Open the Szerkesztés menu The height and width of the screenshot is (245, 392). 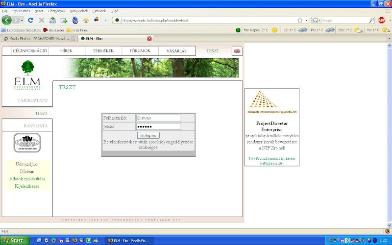[x=21, y=11]
